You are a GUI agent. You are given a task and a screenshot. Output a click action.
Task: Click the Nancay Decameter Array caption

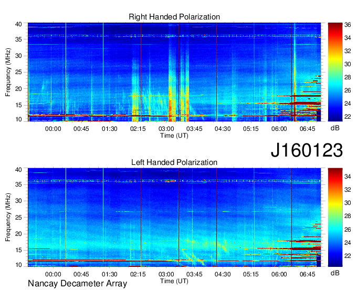(x=77, y=284)
